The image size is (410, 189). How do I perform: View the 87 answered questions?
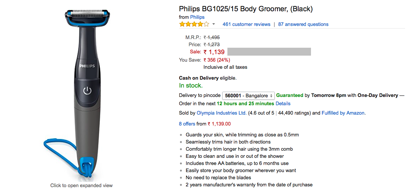[303, 24]
